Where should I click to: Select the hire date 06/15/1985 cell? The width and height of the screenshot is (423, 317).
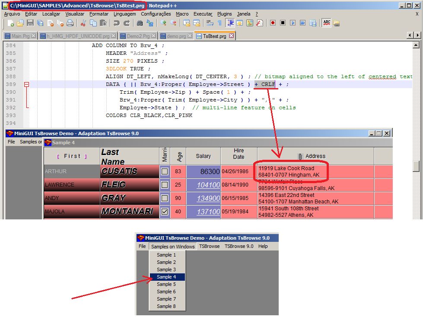[x=239, y=198]
